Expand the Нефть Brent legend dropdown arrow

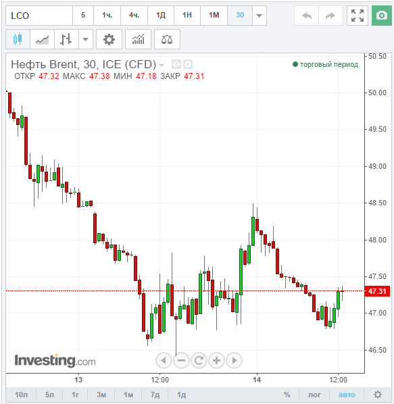(162, 65)
